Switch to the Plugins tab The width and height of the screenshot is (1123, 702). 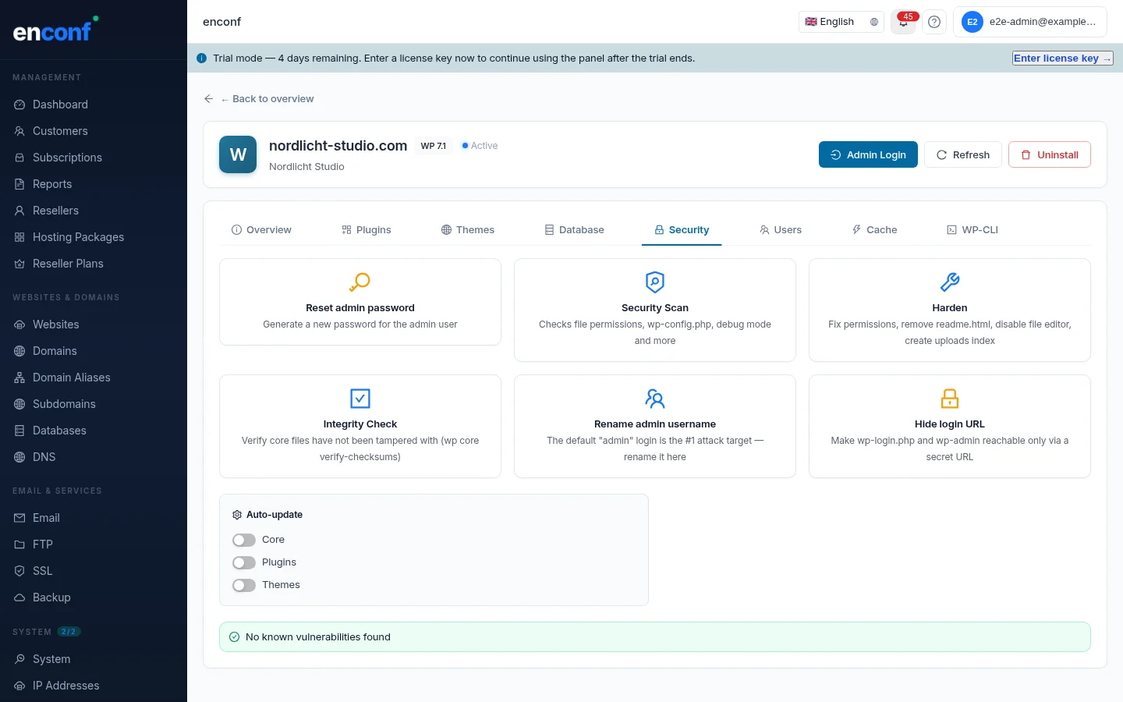pyautogui.click(x=367, y=230)
